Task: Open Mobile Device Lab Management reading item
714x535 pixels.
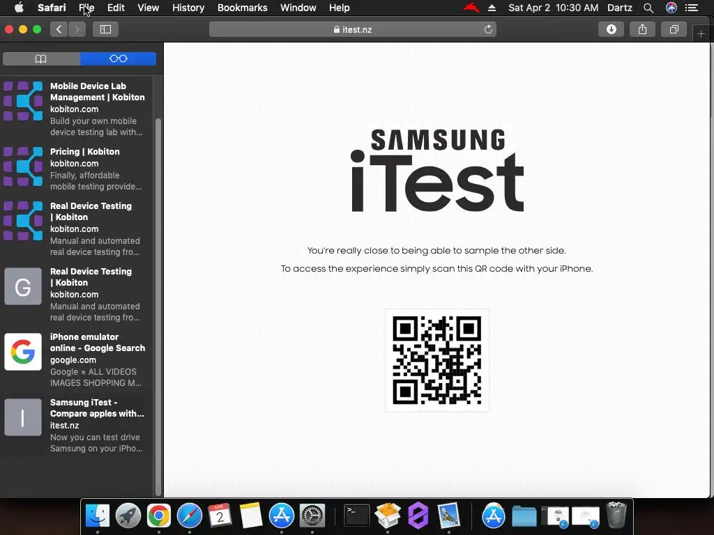Action: coord(75,109)
